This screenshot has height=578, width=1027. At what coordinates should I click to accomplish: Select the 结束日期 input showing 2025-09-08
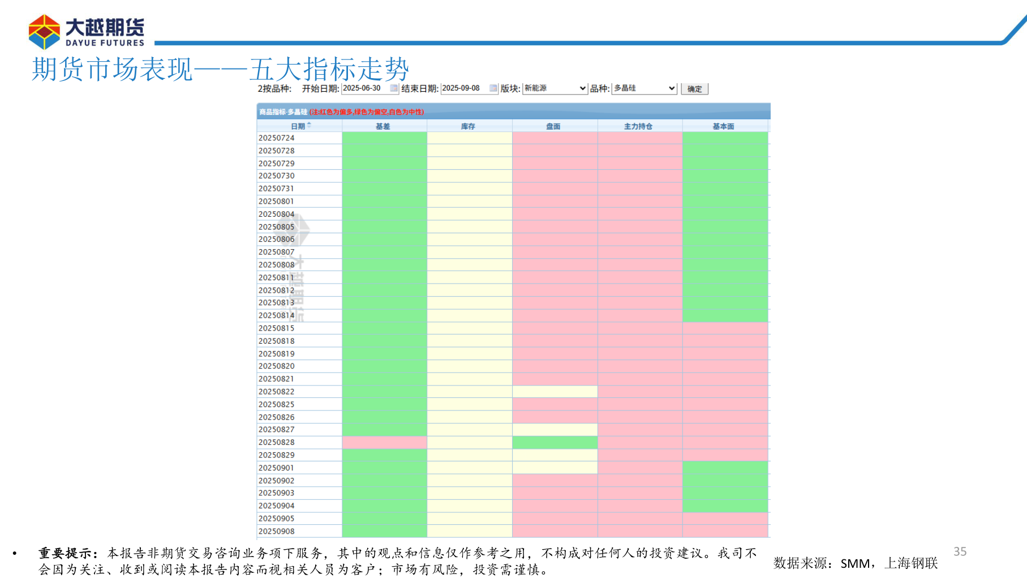tap(464, 88)
